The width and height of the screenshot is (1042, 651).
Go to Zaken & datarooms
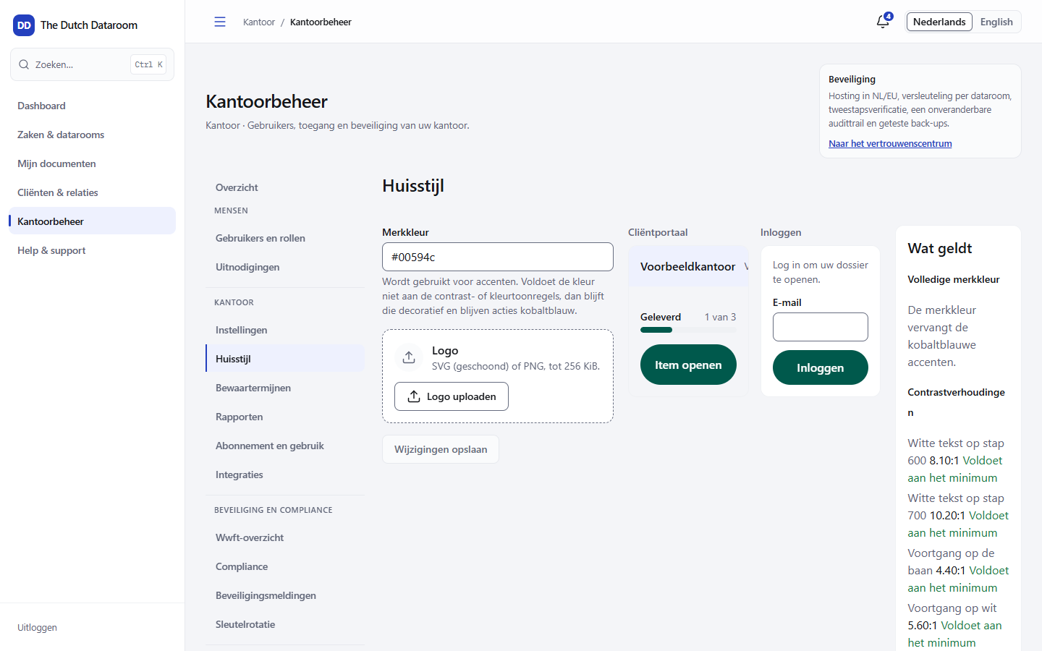tap(93, 135)
